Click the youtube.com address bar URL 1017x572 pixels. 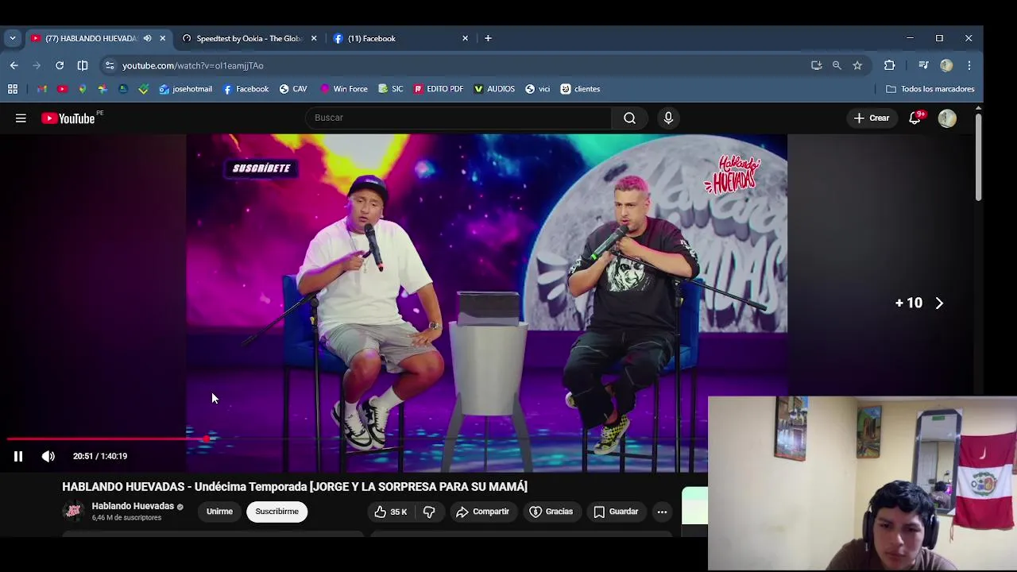click(193, 65)
